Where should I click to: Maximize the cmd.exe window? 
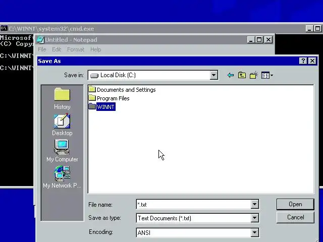tap(317, 29)
